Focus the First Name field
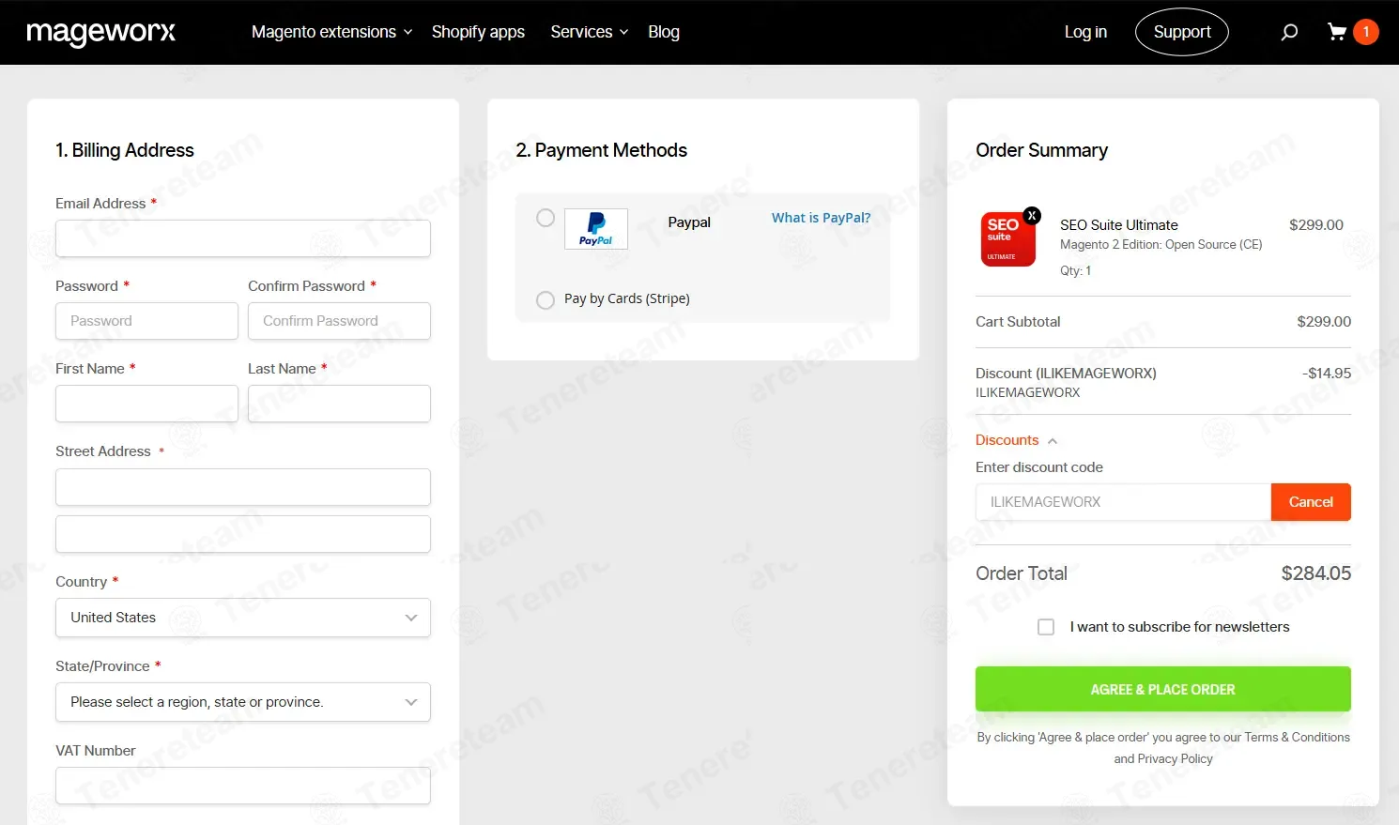The width and height of the screenshot is (1399, 825). click(x=146, y=404)
